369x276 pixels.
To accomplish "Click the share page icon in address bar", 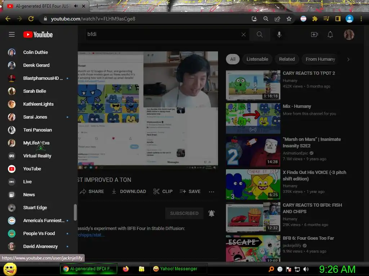I will (277, 19).
